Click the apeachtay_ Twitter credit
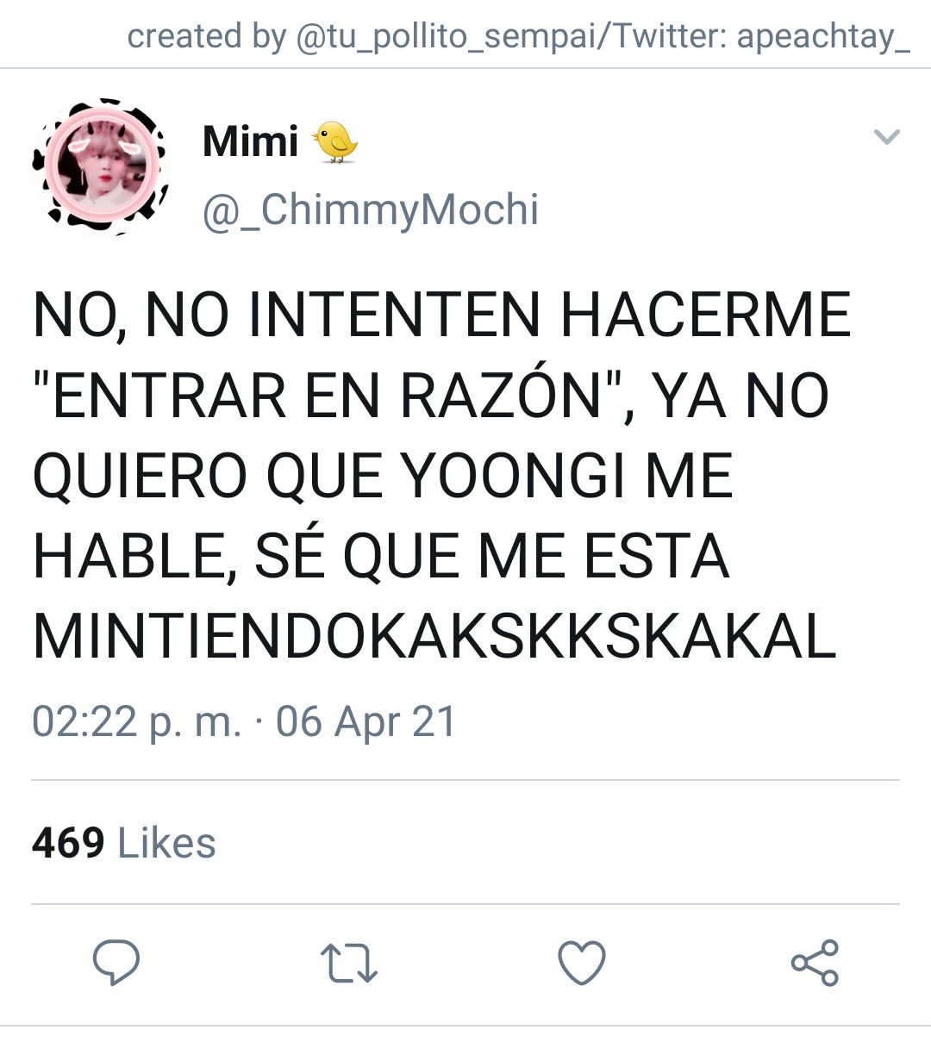Image resolution: width=931 pixels, height=1042 pixels. tap(823, 36)
